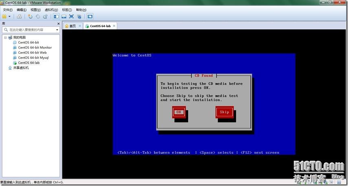Pause the running virtual machine
Viewport: 348px width, 186px height.
coord(4,16)
